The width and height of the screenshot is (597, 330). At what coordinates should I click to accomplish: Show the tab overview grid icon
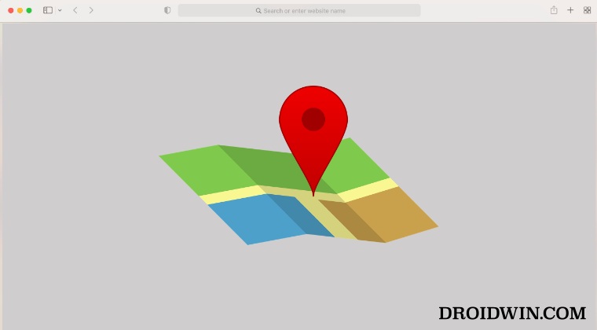(x=587, y=10)
